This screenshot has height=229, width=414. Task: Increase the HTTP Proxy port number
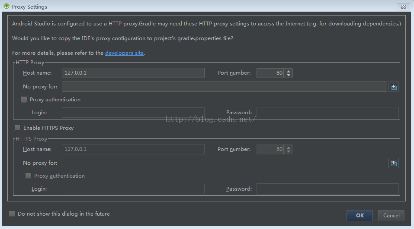pos(288,71)
